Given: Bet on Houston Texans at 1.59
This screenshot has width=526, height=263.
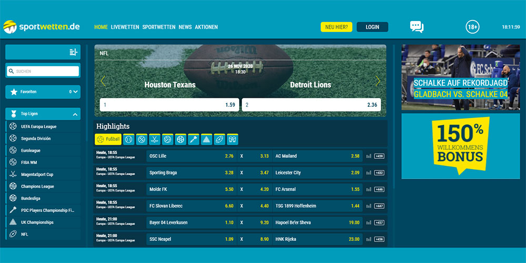Looking at the screenshot, I should pos(169,105).
